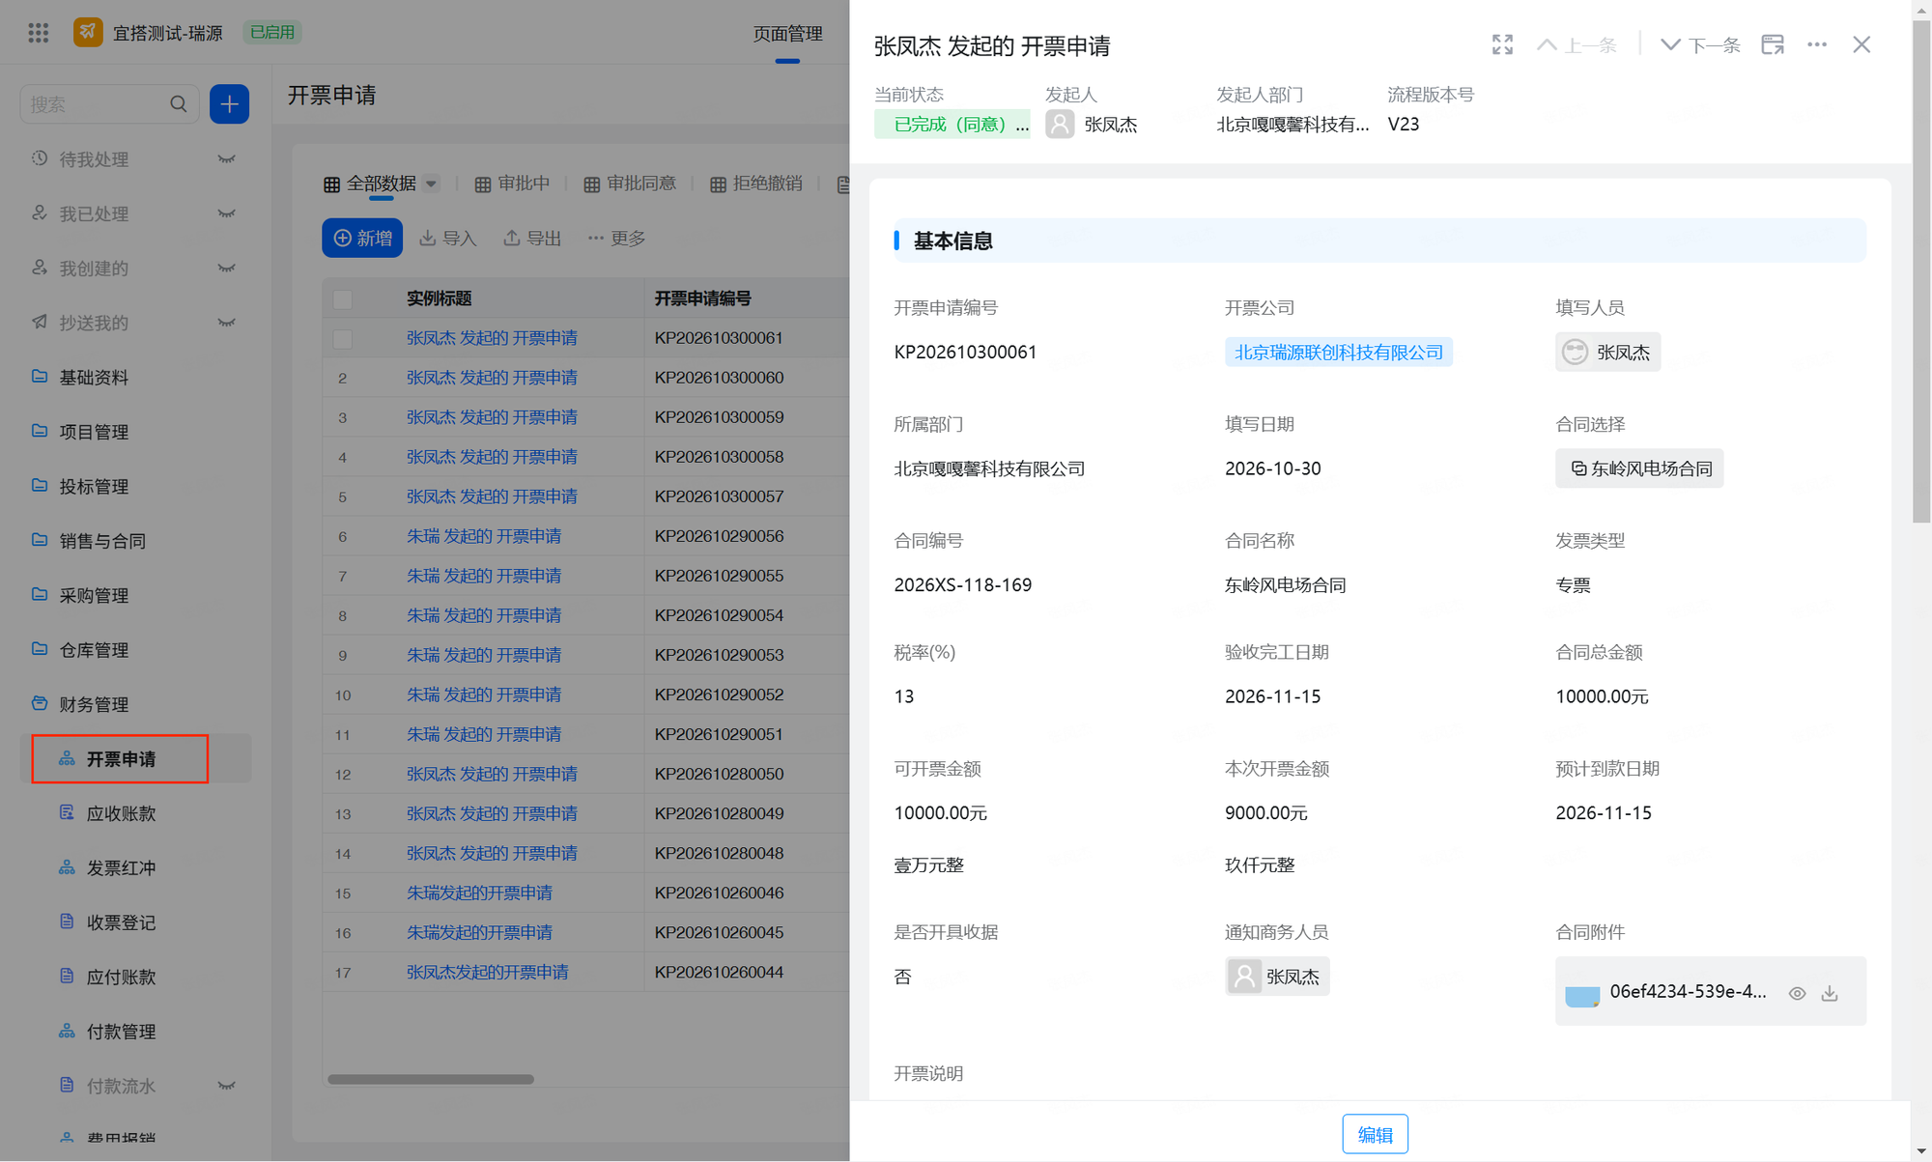
Task: Open 应付账款 page in sidebar
Action: click(x=121, y=978)
